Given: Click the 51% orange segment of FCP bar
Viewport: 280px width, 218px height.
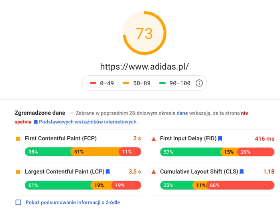Looking at the screenshot, I should click(x=95, y=151).
